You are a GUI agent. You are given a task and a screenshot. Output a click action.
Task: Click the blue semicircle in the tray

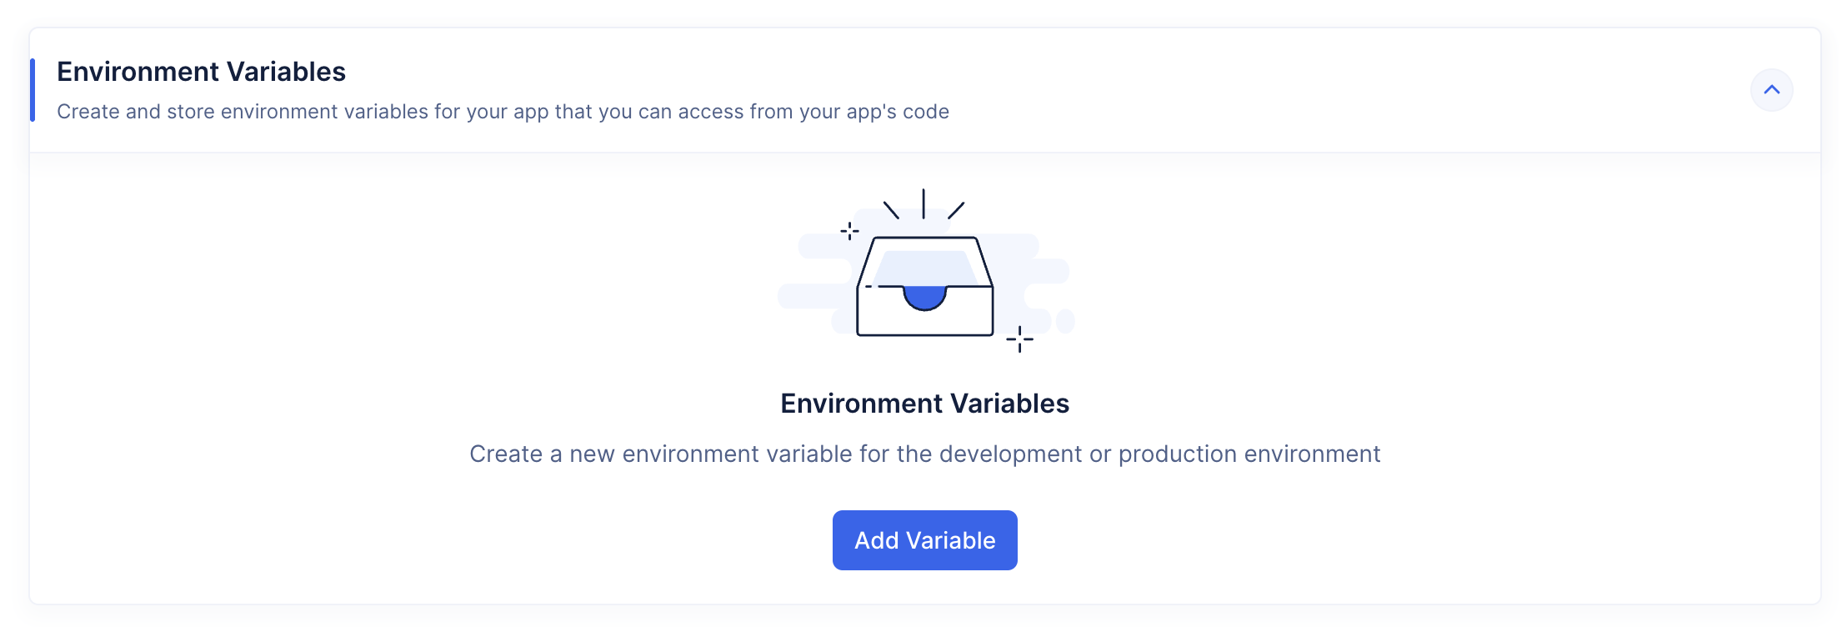[924, 296]
